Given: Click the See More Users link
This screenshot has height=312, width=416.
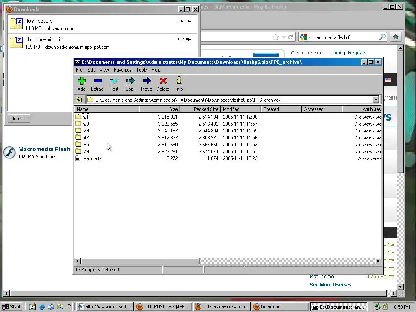Looking at the screenshot, I should tap(330, 285).
